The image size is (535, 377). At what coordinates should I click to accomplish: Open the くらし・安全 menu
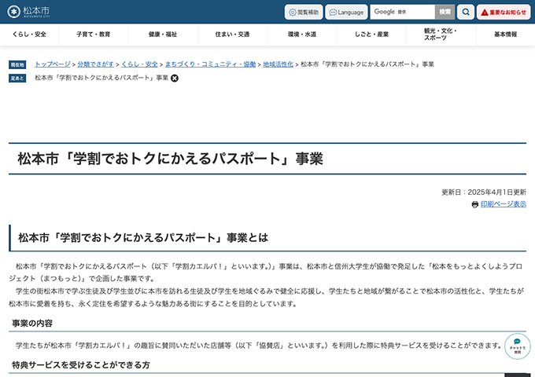tap(29, 35)
